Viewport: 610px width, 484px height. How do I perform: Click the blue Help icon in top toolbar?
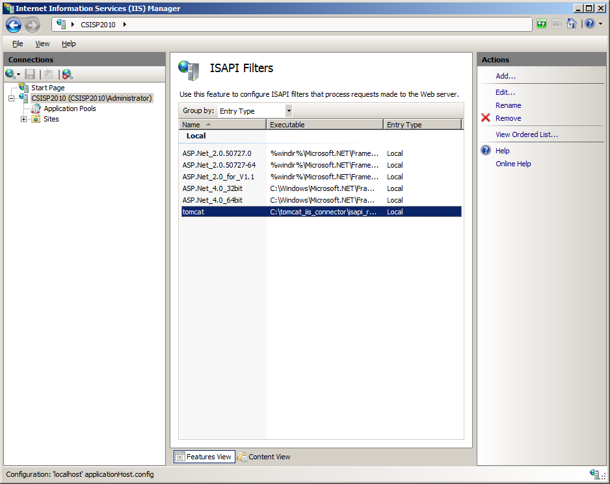pos(589,24)
